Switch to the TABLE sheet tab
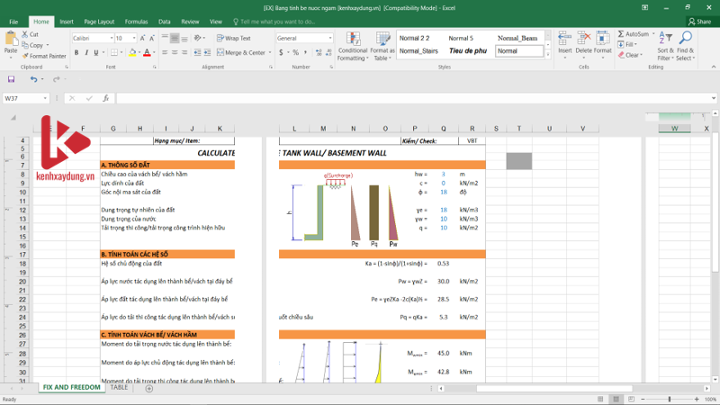 pyautogui.click(x=119, y=388)
